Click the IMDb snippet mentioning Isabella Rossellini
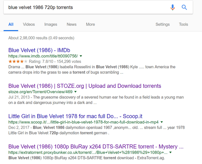 point(92,70)
